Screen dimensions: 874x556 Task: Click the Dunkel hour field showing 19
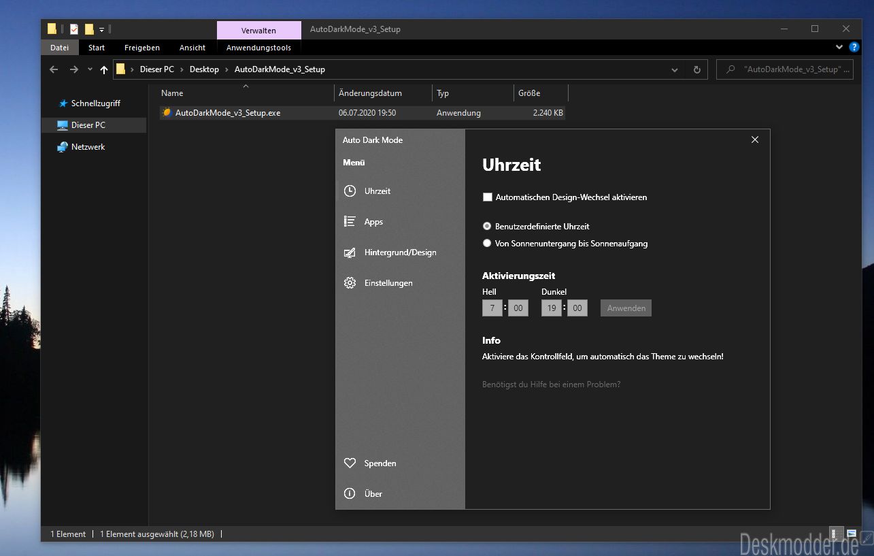click(552, 308)
